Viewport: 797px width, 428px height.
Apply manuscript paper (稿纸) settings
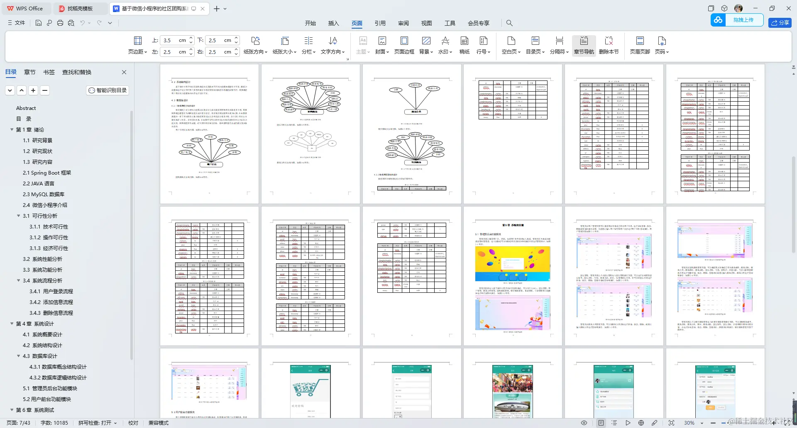(465, 45)
